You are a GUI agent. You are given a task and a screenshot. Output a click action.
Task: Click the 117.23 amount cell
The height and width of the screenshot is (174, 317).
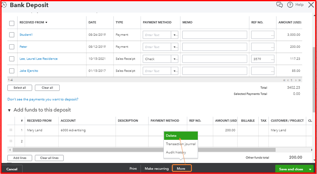(295, 59)
